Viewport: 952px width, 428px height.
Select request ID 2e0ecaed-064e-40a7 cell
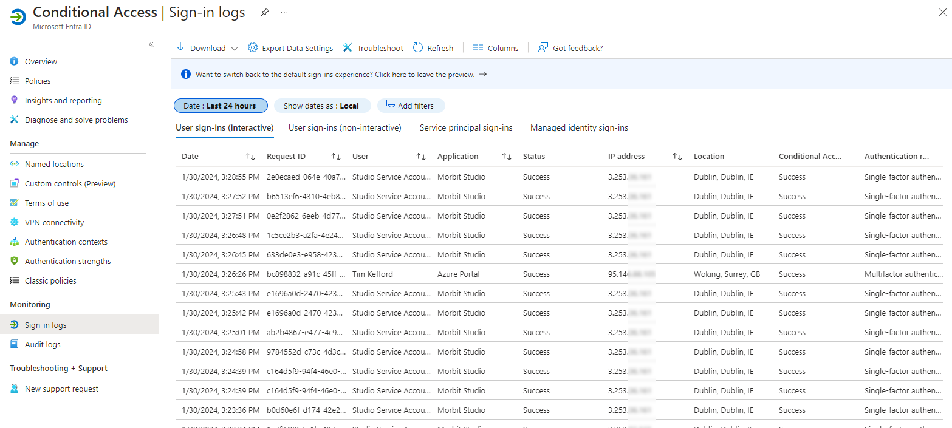pyautogui.click(x=306, y=177)
